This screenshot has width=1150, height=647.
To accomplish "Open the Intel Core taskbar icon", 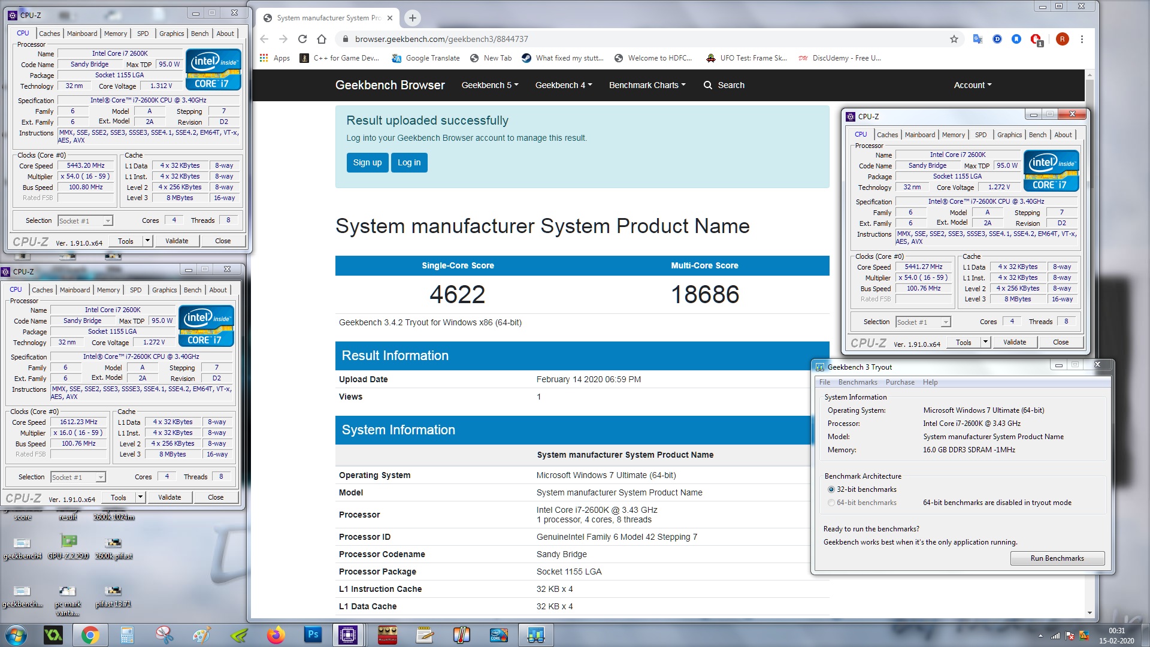I will (x=499, y=634).
